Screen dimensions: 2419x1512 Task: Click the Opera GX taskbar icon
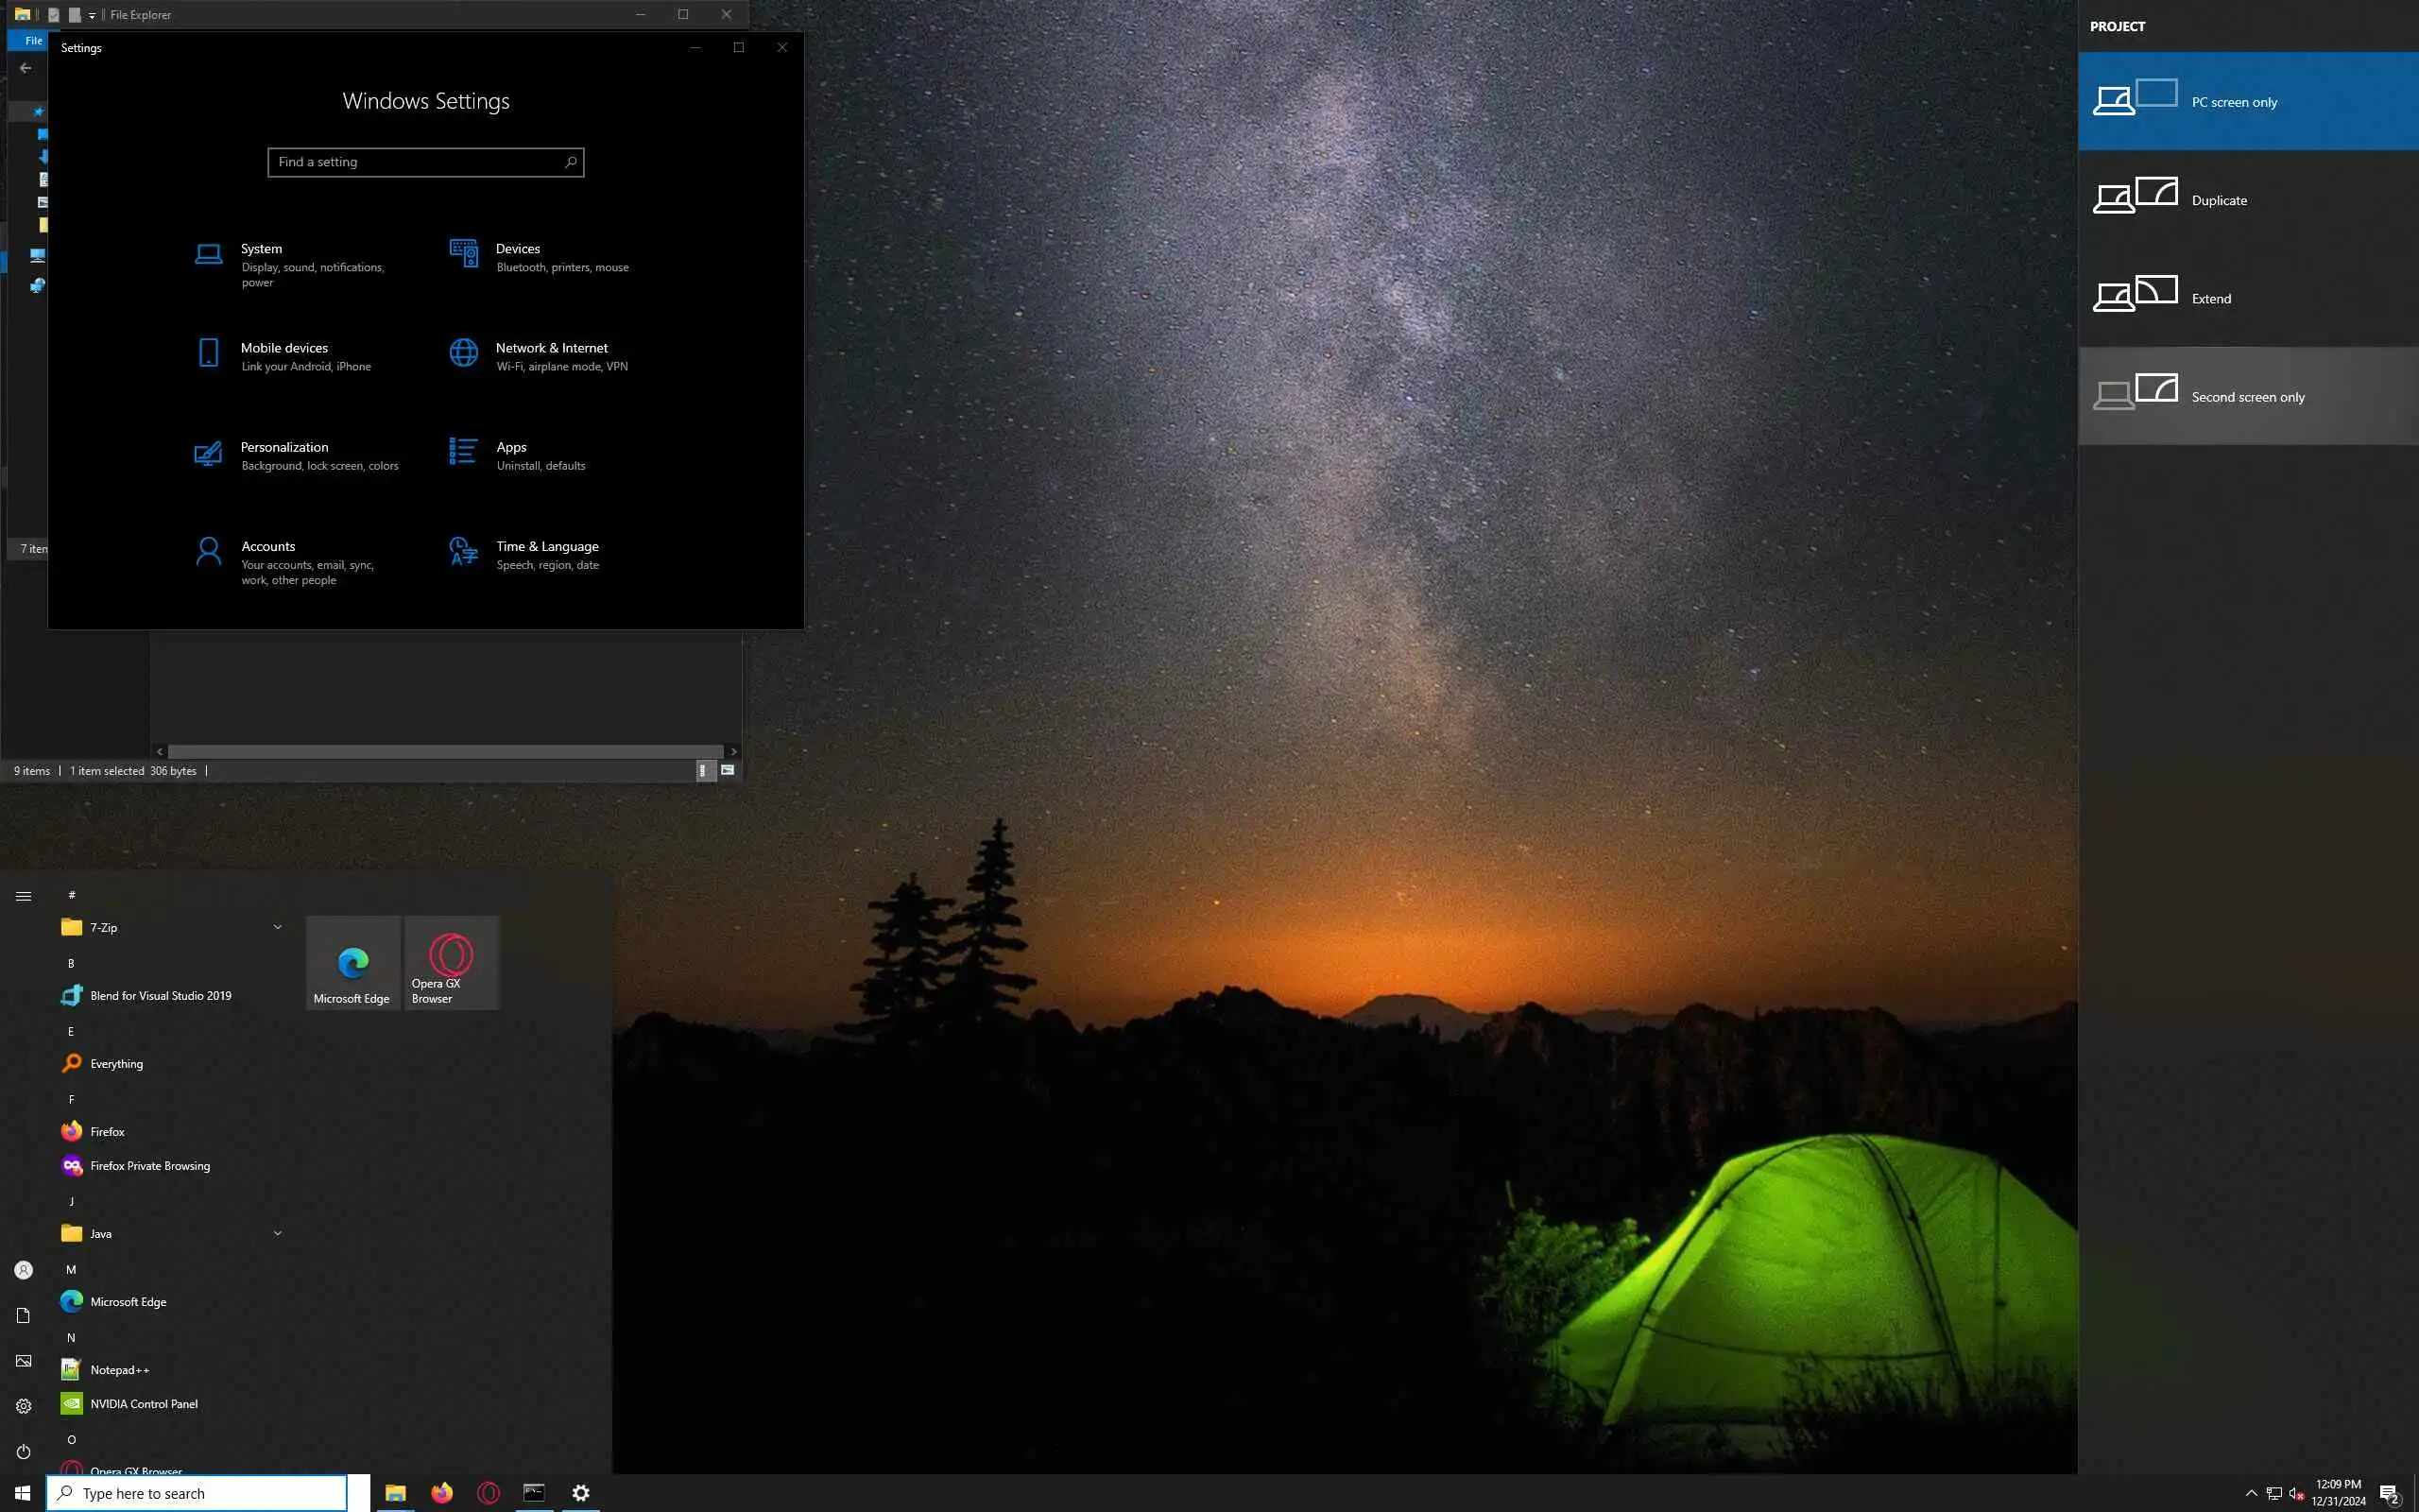point(488,1493)
